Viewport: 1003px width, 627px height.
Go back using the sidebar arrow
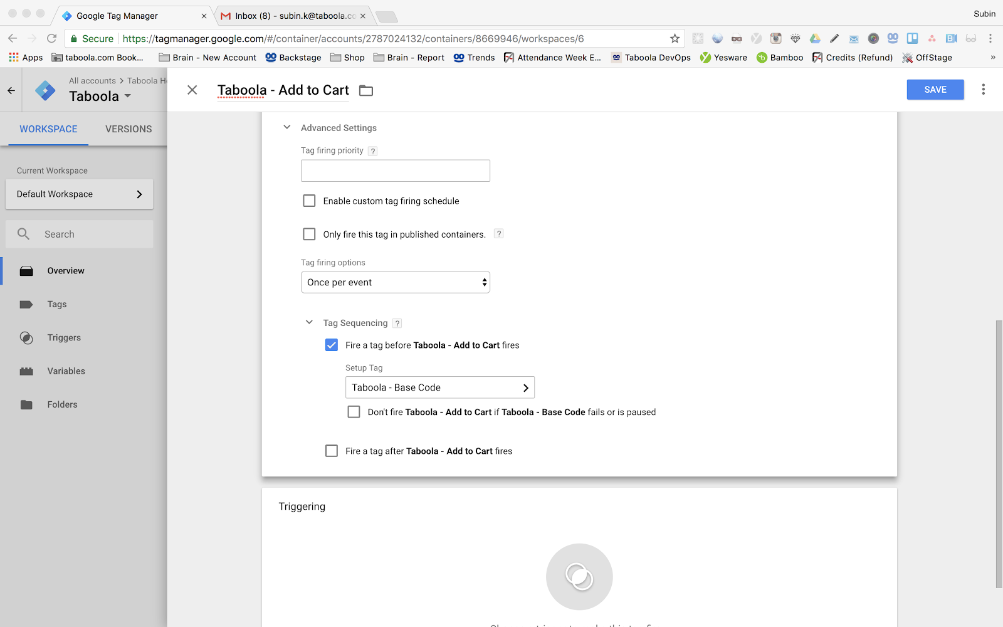[11, 90]
